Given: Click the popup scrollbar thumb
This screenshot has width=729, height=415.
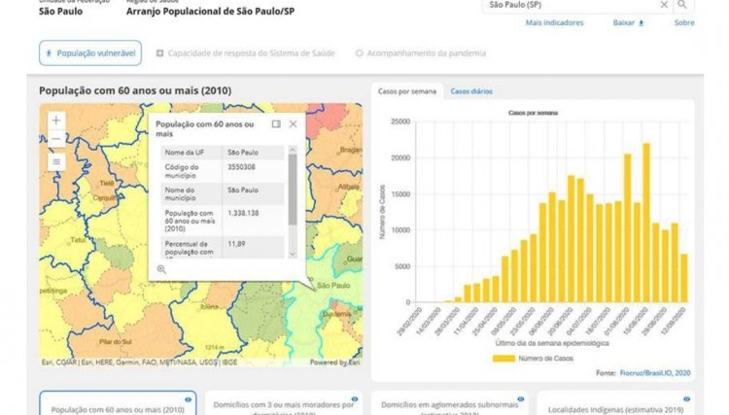Looking at the screenshot, I should coord(293,190).
